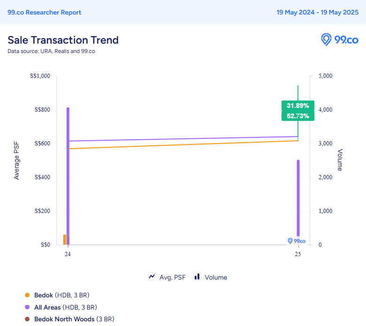
Task: Click the 99.co logo at top right
Action: pyautogui.click(x=339, y=39)
